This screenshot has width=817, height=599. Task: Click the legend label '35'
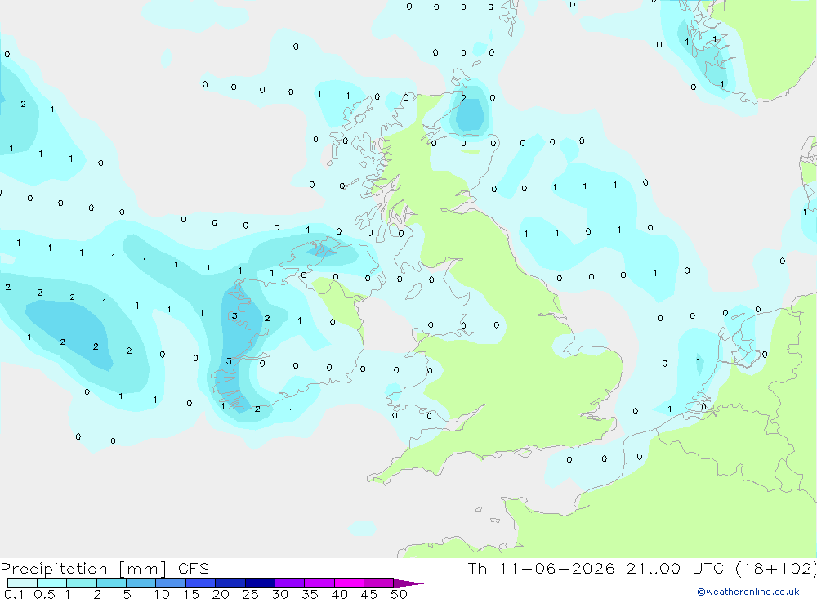click(x=310, y=594)
